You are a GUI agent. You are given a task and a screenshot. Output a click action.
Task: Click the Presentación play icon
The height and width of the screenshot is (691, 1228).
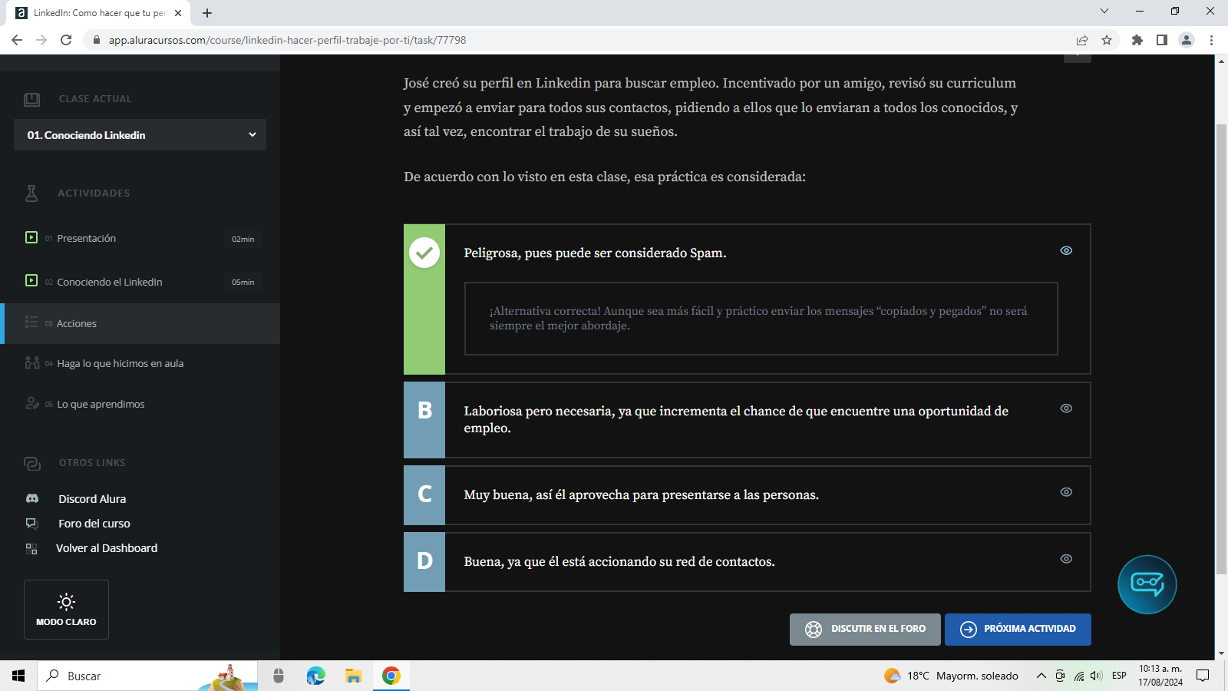[x=31, y=237]
